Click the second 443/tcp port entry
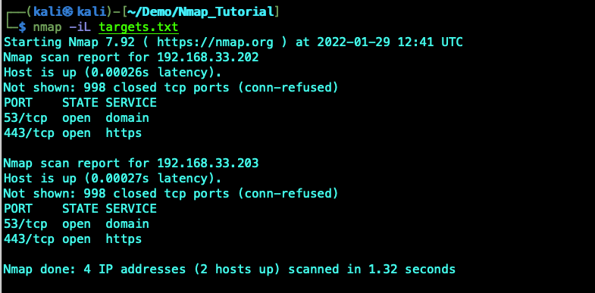Screen dimensions: 595x293 click(29, 239)
